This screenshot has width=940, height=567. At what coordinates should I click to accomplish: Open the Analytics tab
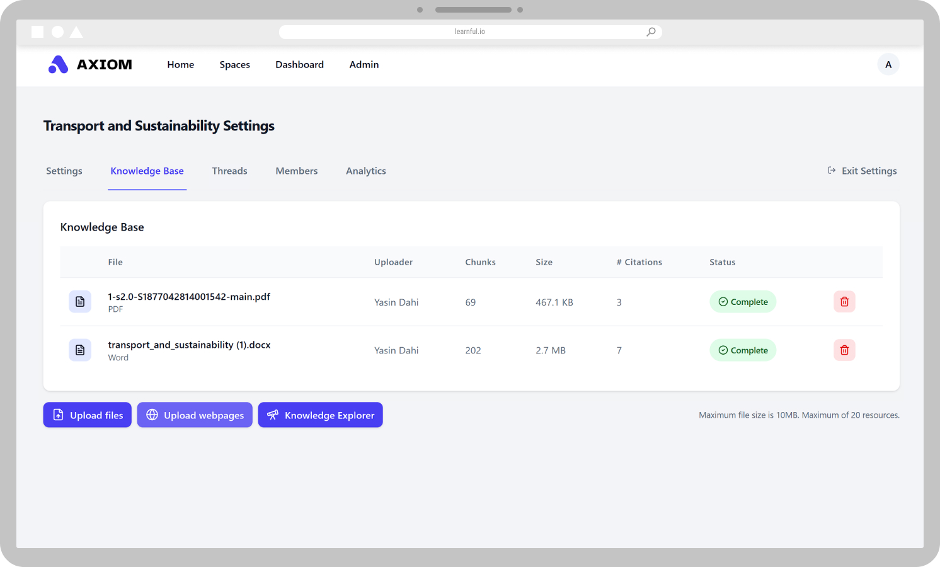pyautogui.click(x=365, y=171)
